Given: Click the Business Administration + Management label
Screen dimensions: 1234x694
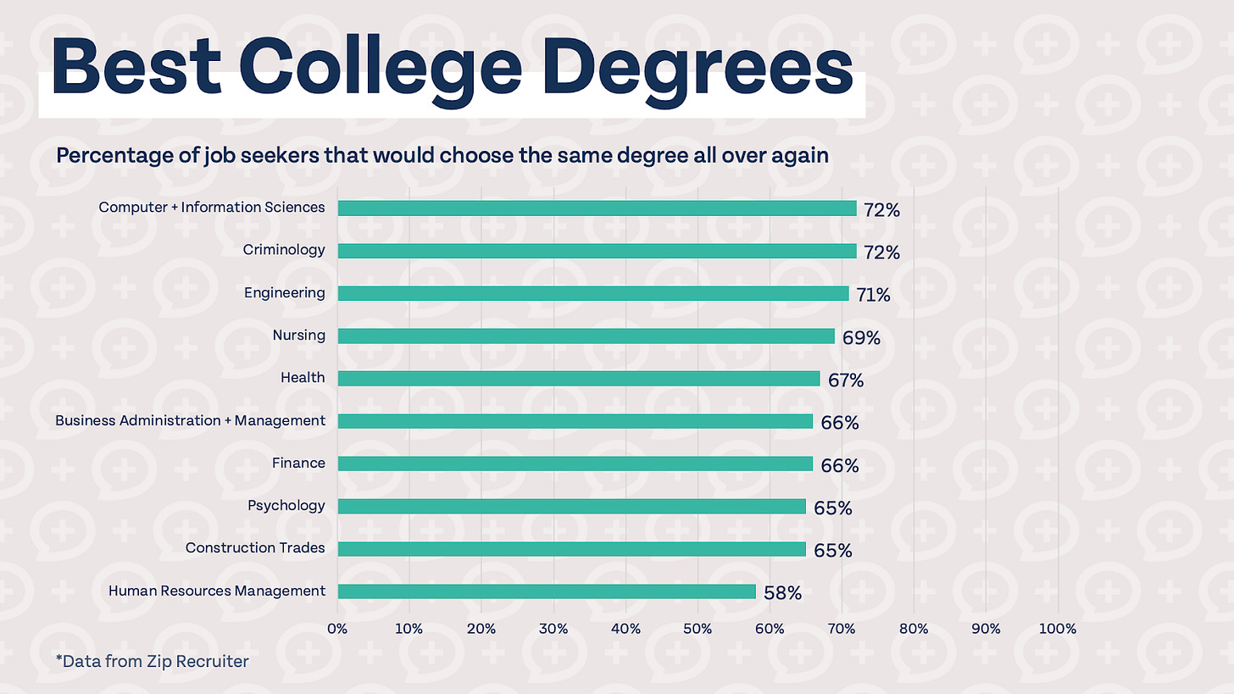Looking at the screenshot, I should click(x=190, y=420).
